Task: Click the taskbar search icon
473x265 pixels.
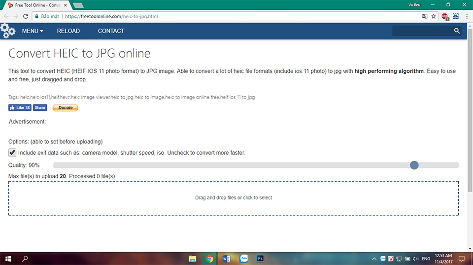Action: click(25, 259)
